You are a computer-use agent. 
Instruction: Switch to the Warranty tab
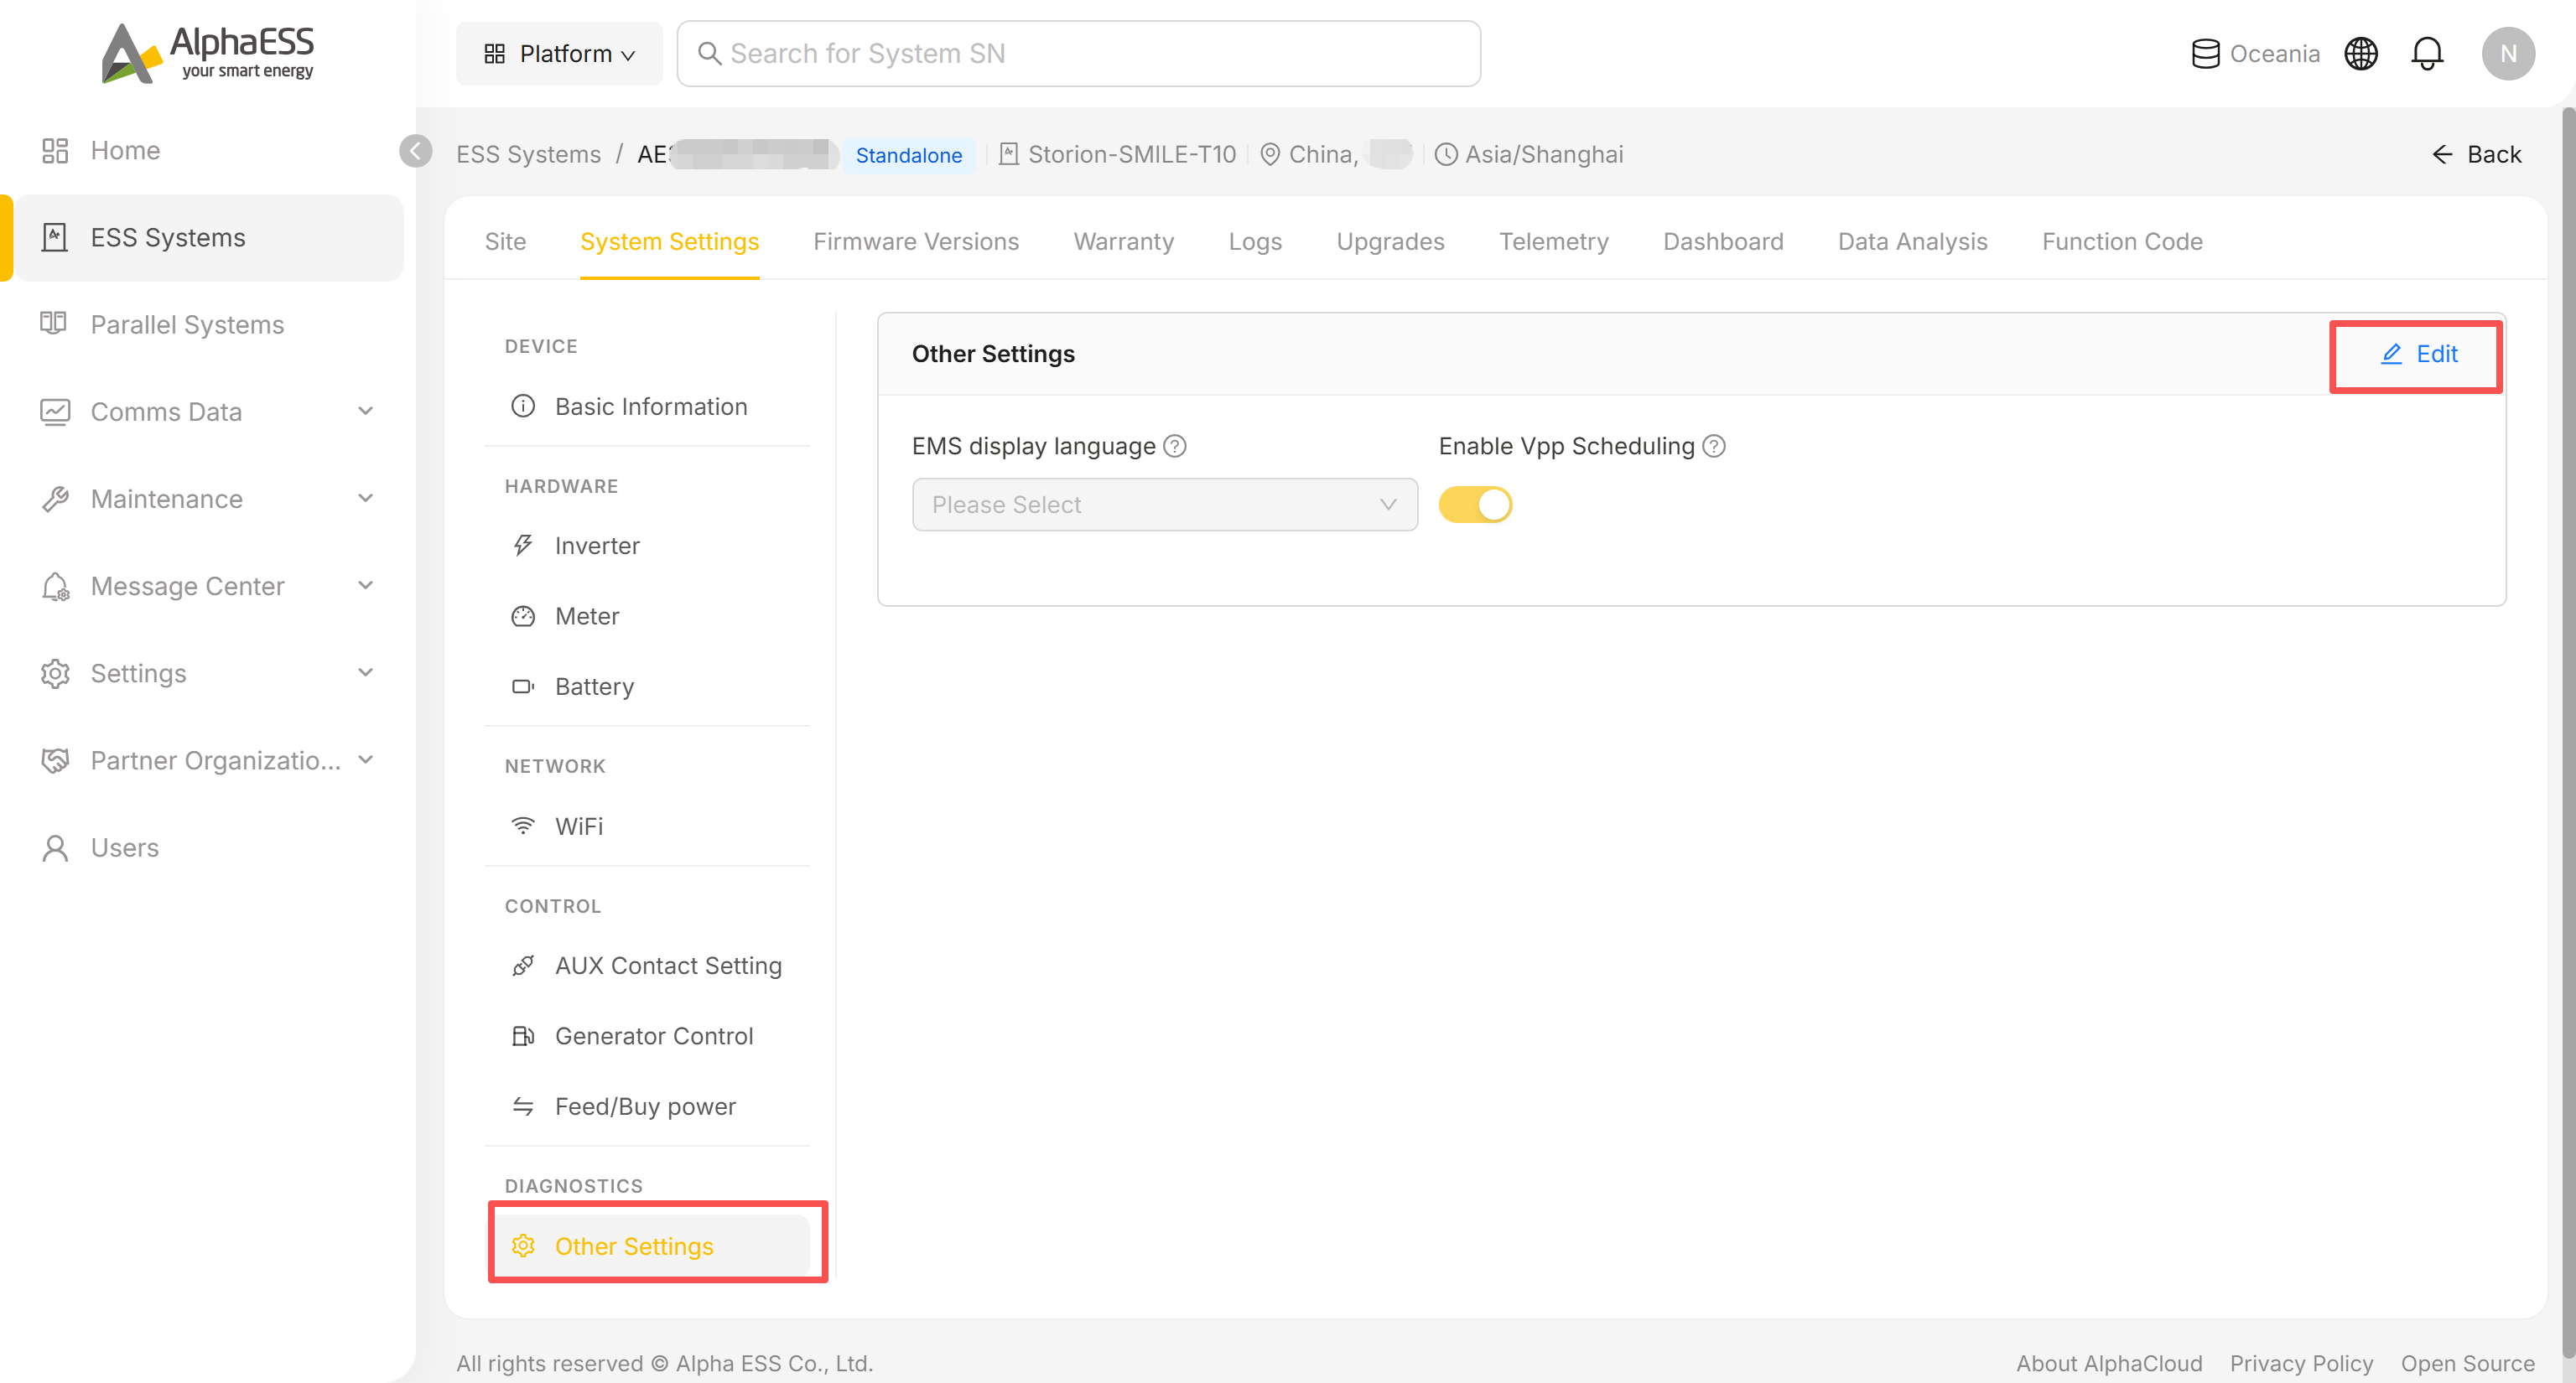tap(1123, 242)
